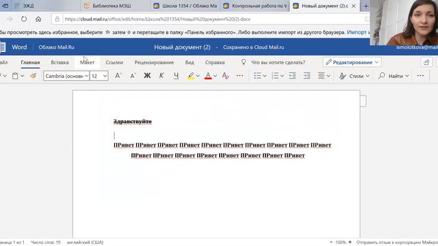Go forward in browser history
This screenshot has width=438, height=246.
coord(10,19)
